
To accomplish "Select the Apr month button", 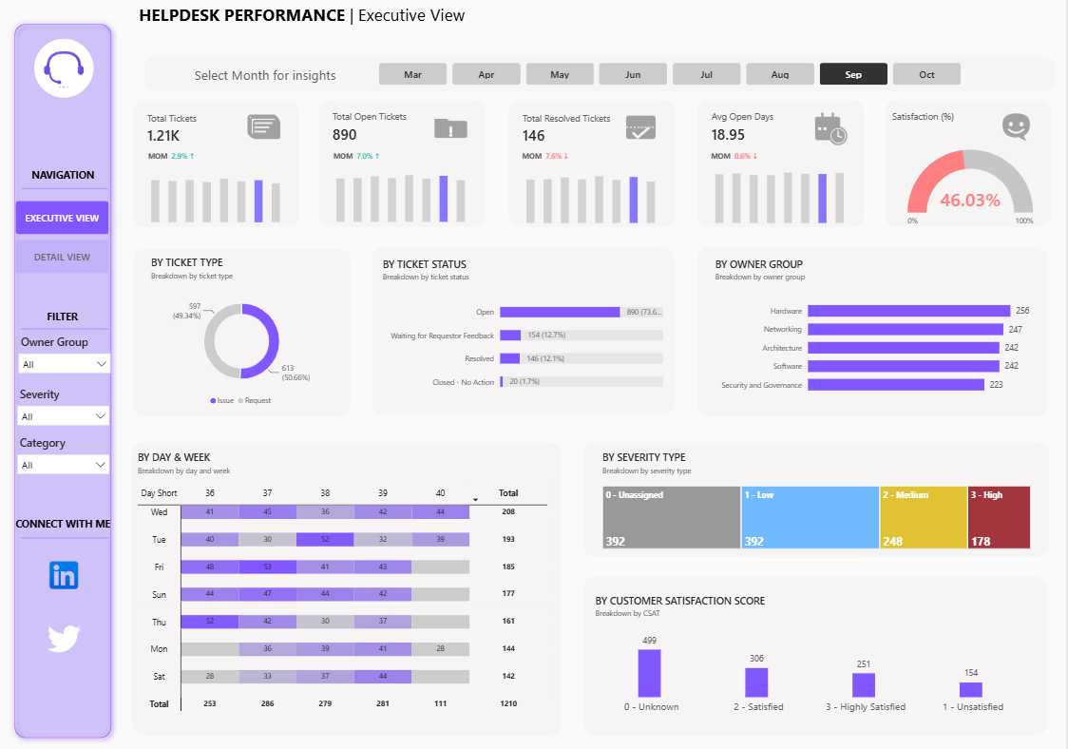I will point(486,74).
